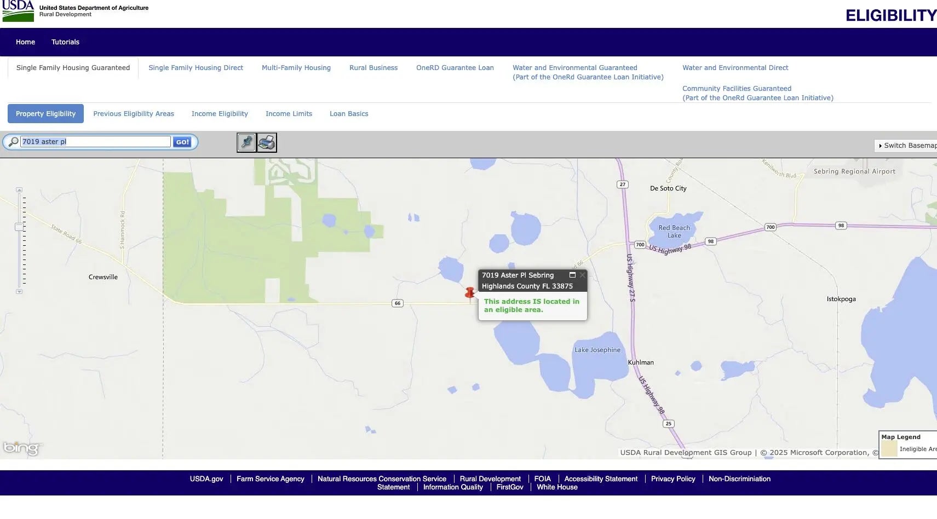Click the map zoom slider handle
The width and height of the screenshot is (937, 519).
pos(19,227)
